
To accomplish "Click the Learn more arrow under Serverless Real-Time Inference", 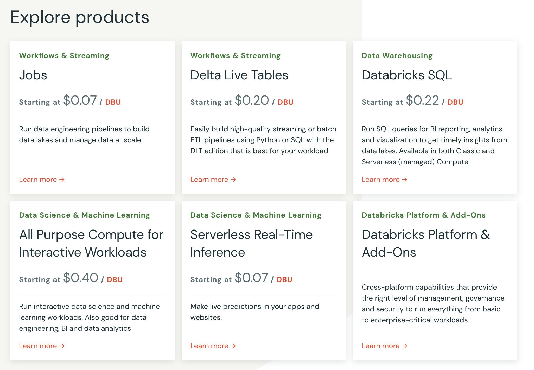I will [233, 346].
